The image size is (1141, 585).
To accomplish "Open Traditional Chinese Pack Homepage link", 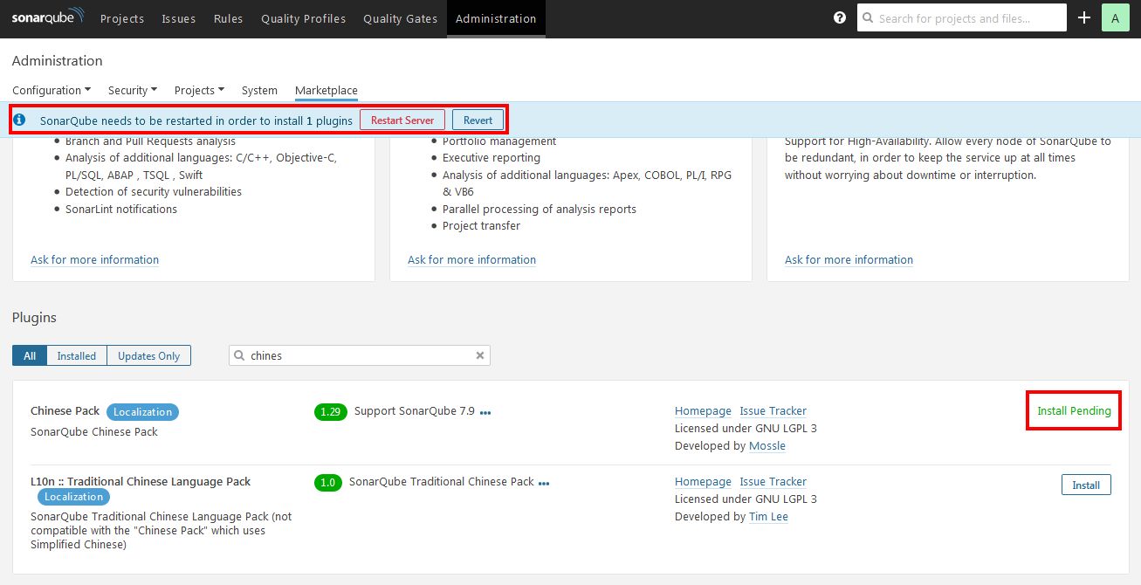I will [x=703, y=481].
